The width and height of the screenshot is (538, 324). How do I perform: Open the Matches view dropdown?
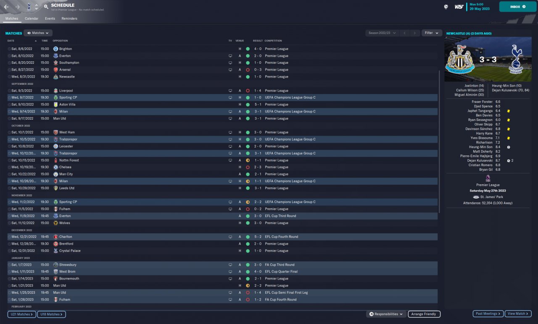[38, 33]
